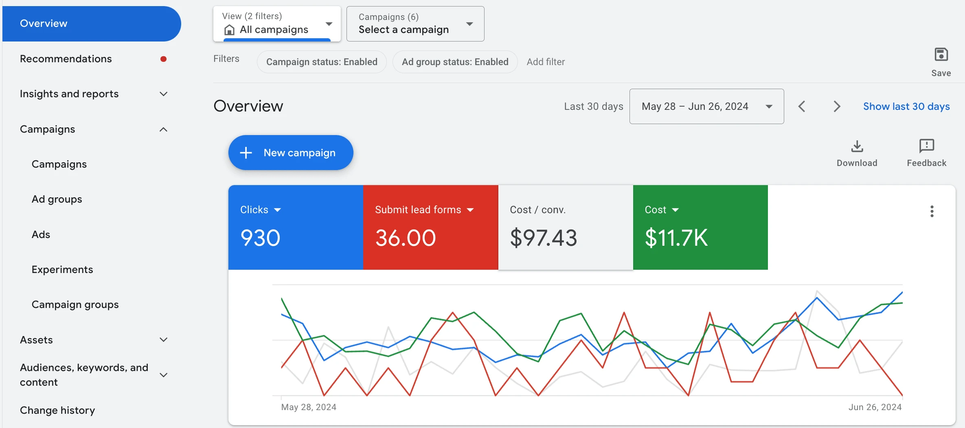
Task: Go to the previous date range
Action: pos(802,107)
